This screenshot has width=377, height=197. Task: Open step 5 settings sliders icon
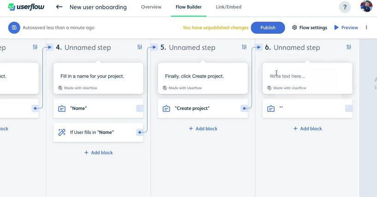pyautogui.click(x=244, y=47)
